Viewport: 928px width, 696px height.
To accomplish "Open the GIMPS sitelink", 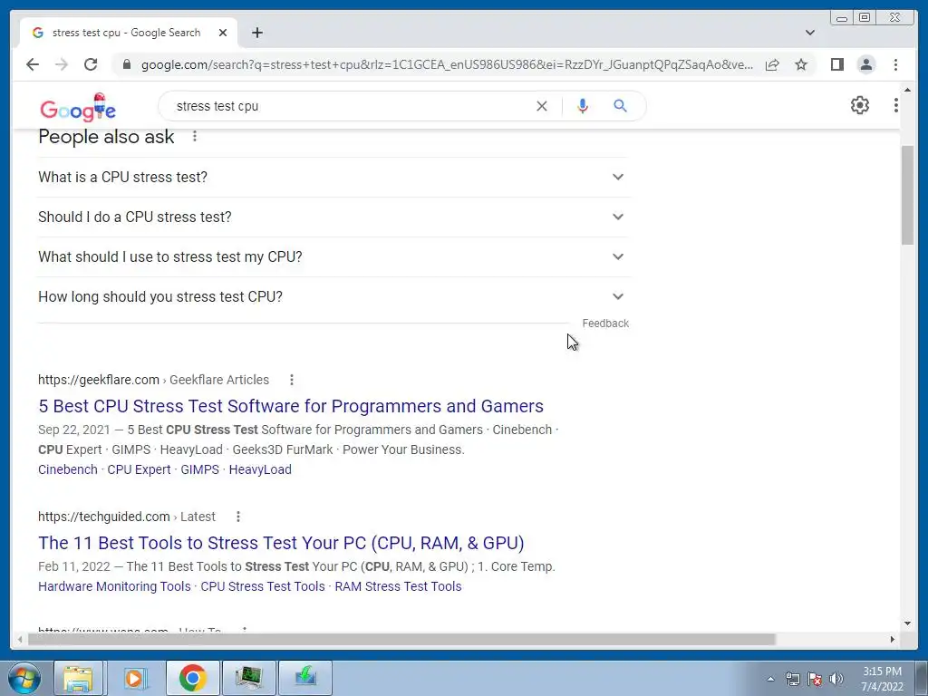I will [x=199, y=469].
